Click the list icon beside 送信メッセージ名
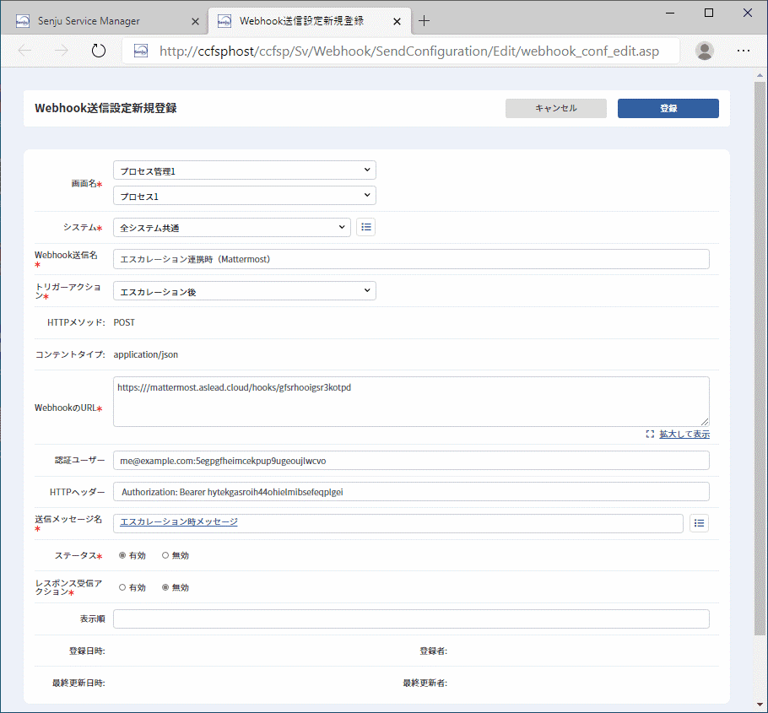This screenshot has height=713, width=768. tap(699, 523)
